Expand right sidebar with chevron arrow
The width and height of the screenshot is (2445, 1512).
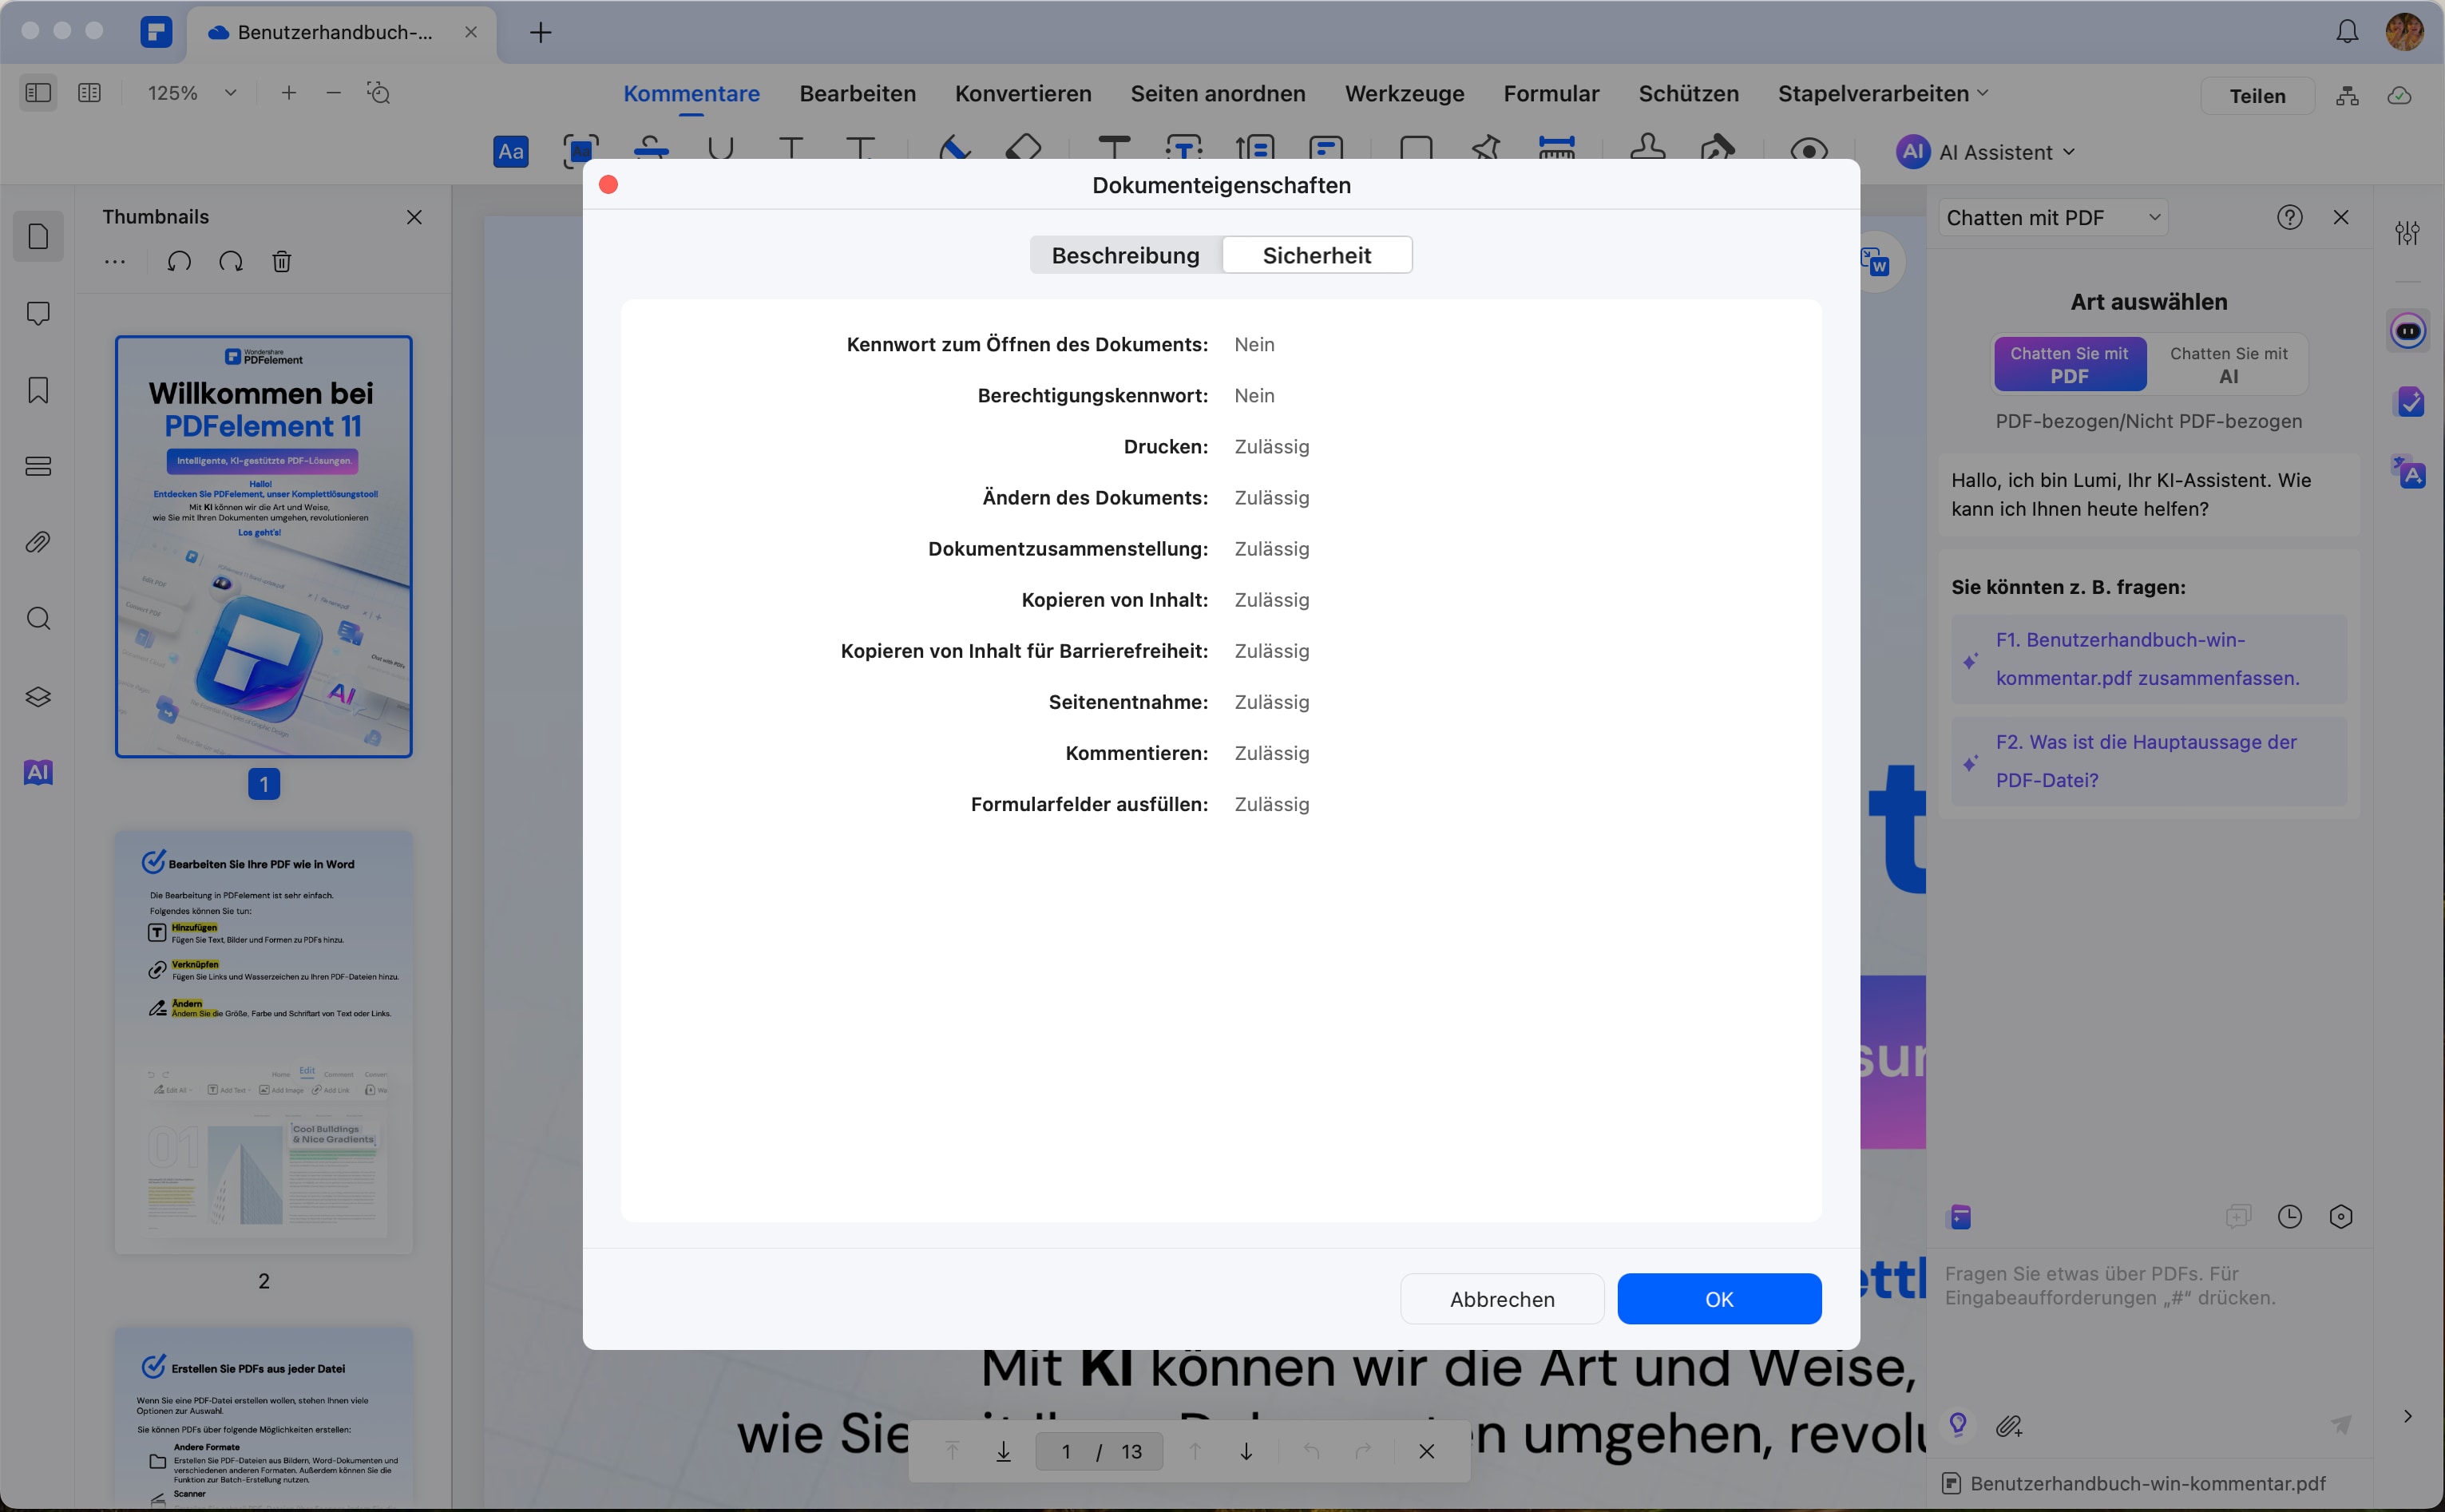[x=2408, y=1416]
